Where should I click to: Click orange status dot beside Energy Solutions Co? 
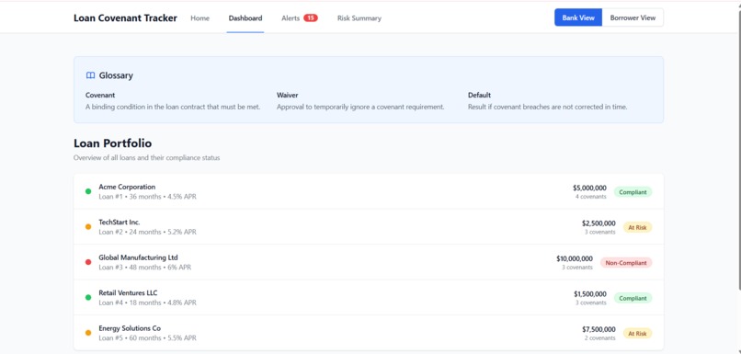[88, 333]
